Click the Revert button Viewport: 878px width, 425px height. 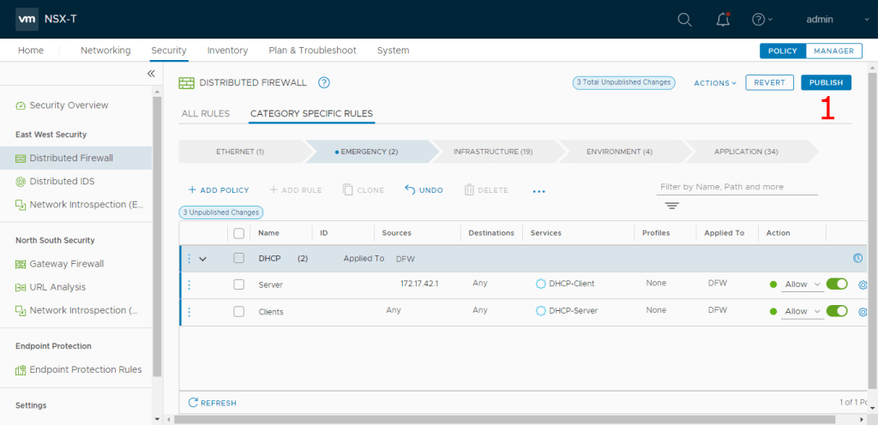(769, 83)
